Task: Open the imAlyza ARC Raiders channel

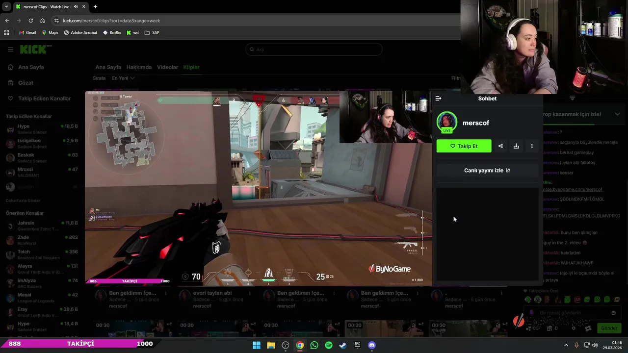Action: (x=42, y=283)
